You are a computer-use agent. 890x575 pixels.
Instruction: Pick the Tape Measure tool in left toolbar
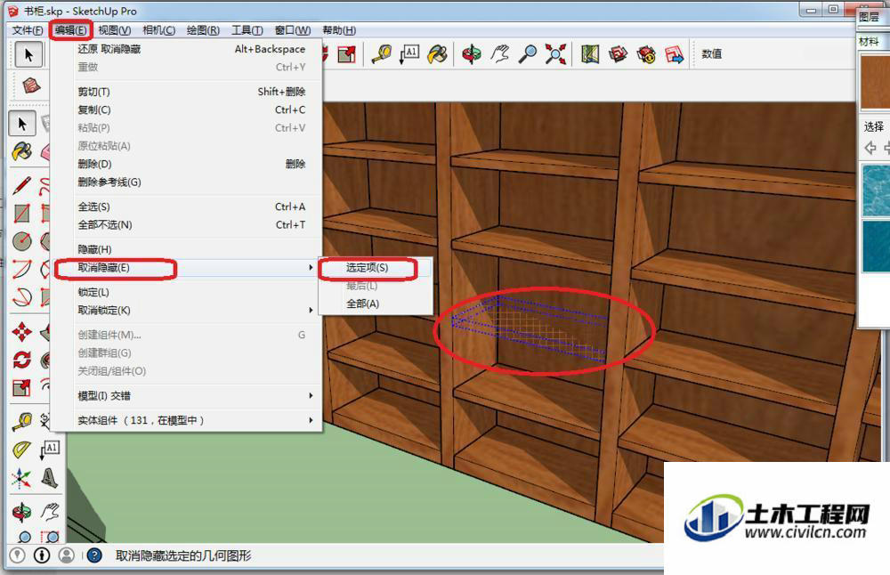coord(22,421)
